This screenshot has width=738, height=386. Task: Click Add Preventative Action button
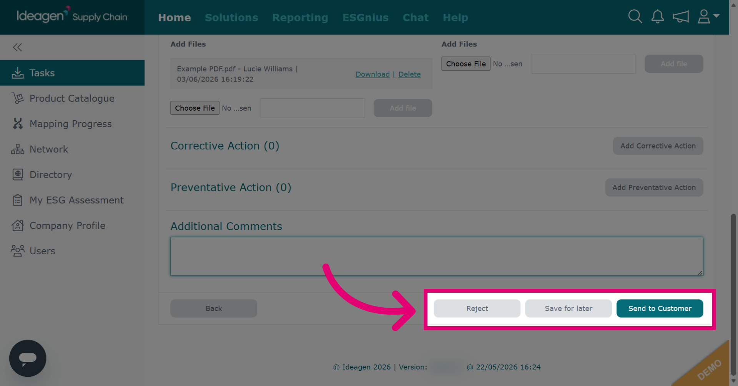pyautogui.click(x=654, y=187)
